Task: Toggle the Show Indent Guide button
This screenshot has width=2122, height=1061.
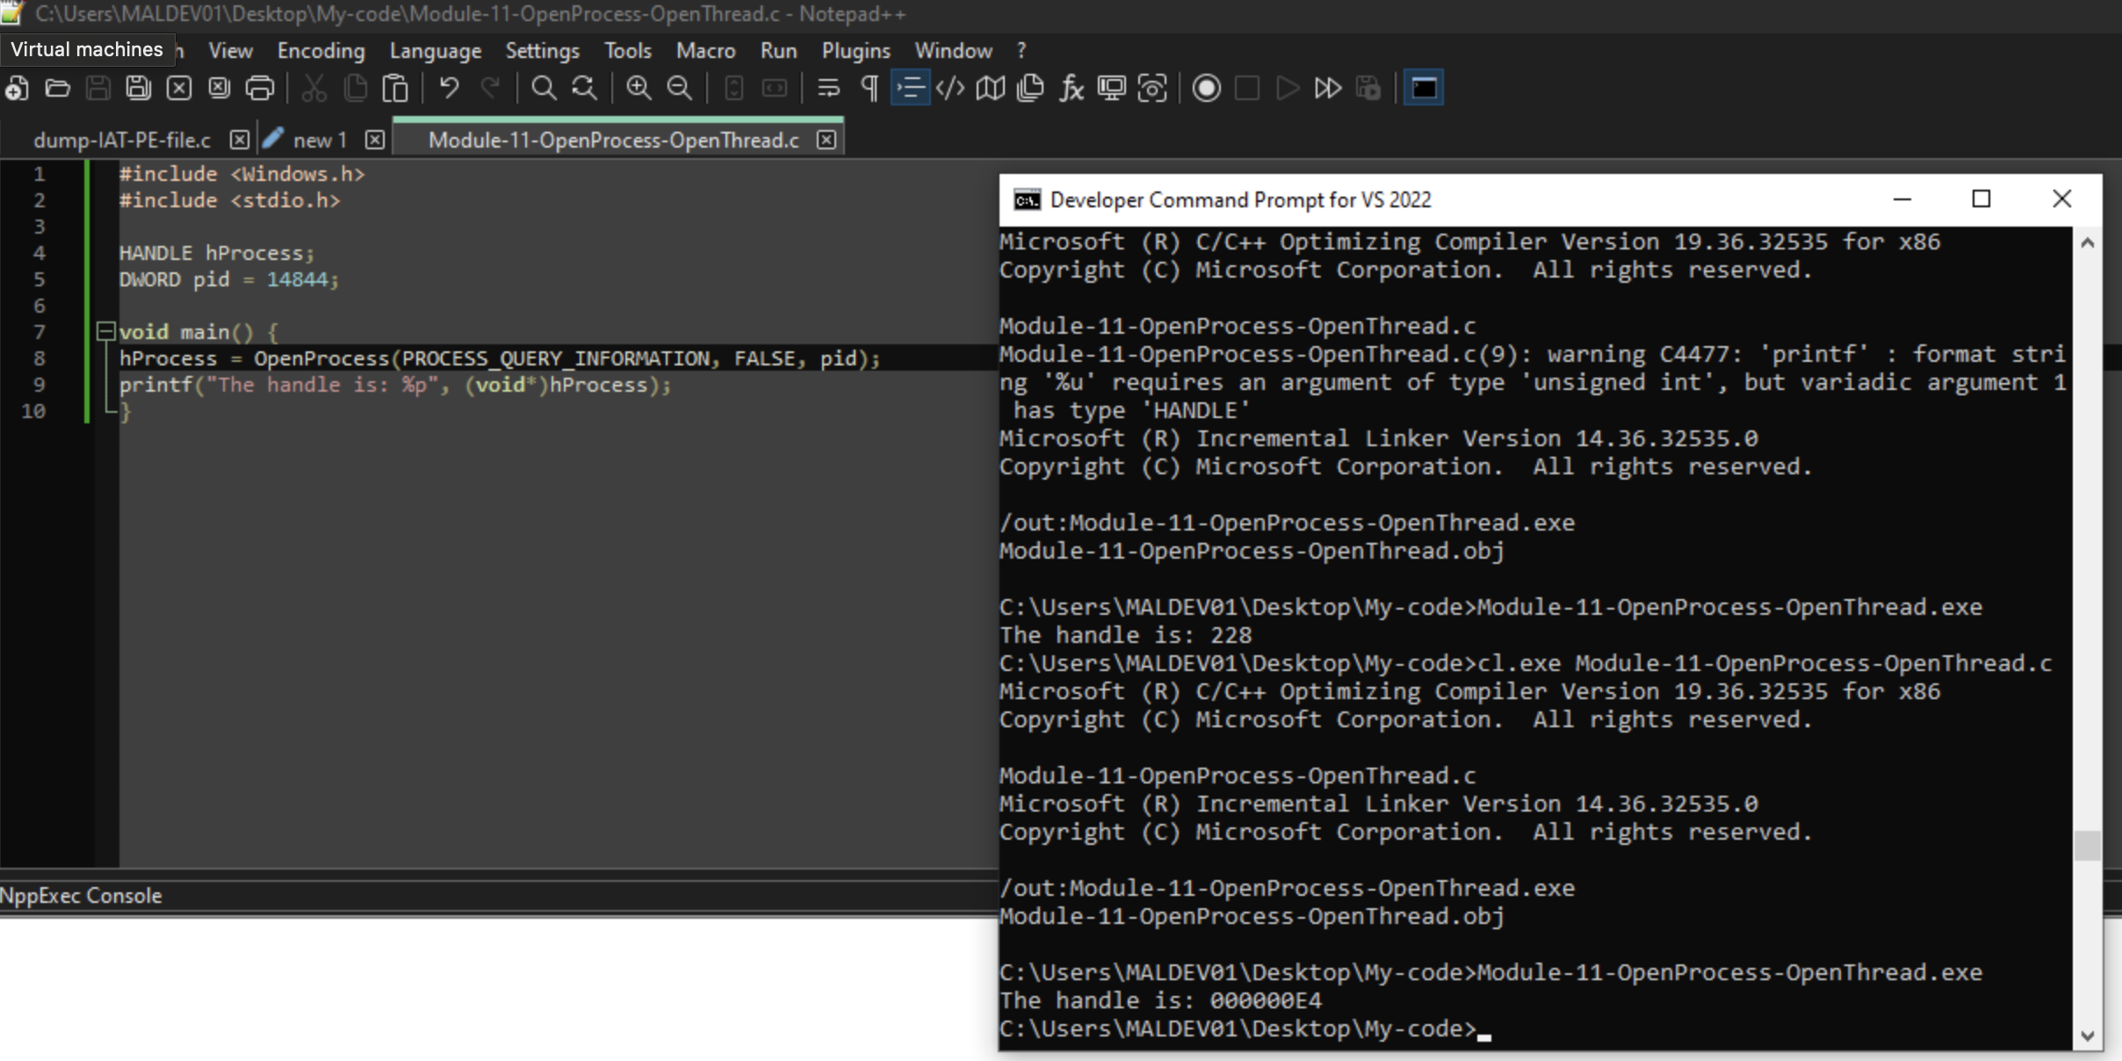Action: point(910,88)
